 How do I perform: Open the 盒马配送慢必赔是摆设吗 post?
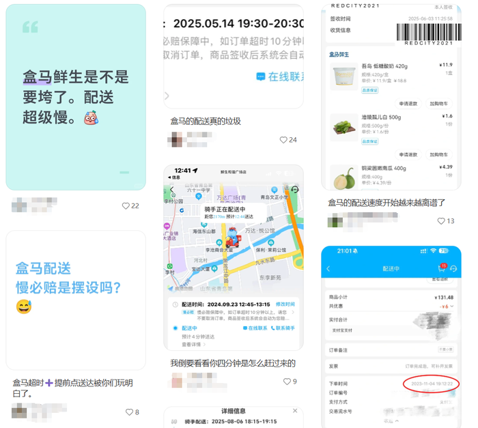click(x=76, y=300)
